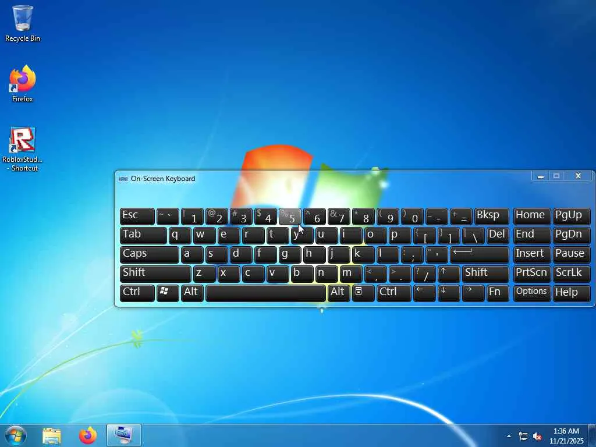Launch Firefox from the taskbar
Screen dimensions: 596x447
coord(88,435)
